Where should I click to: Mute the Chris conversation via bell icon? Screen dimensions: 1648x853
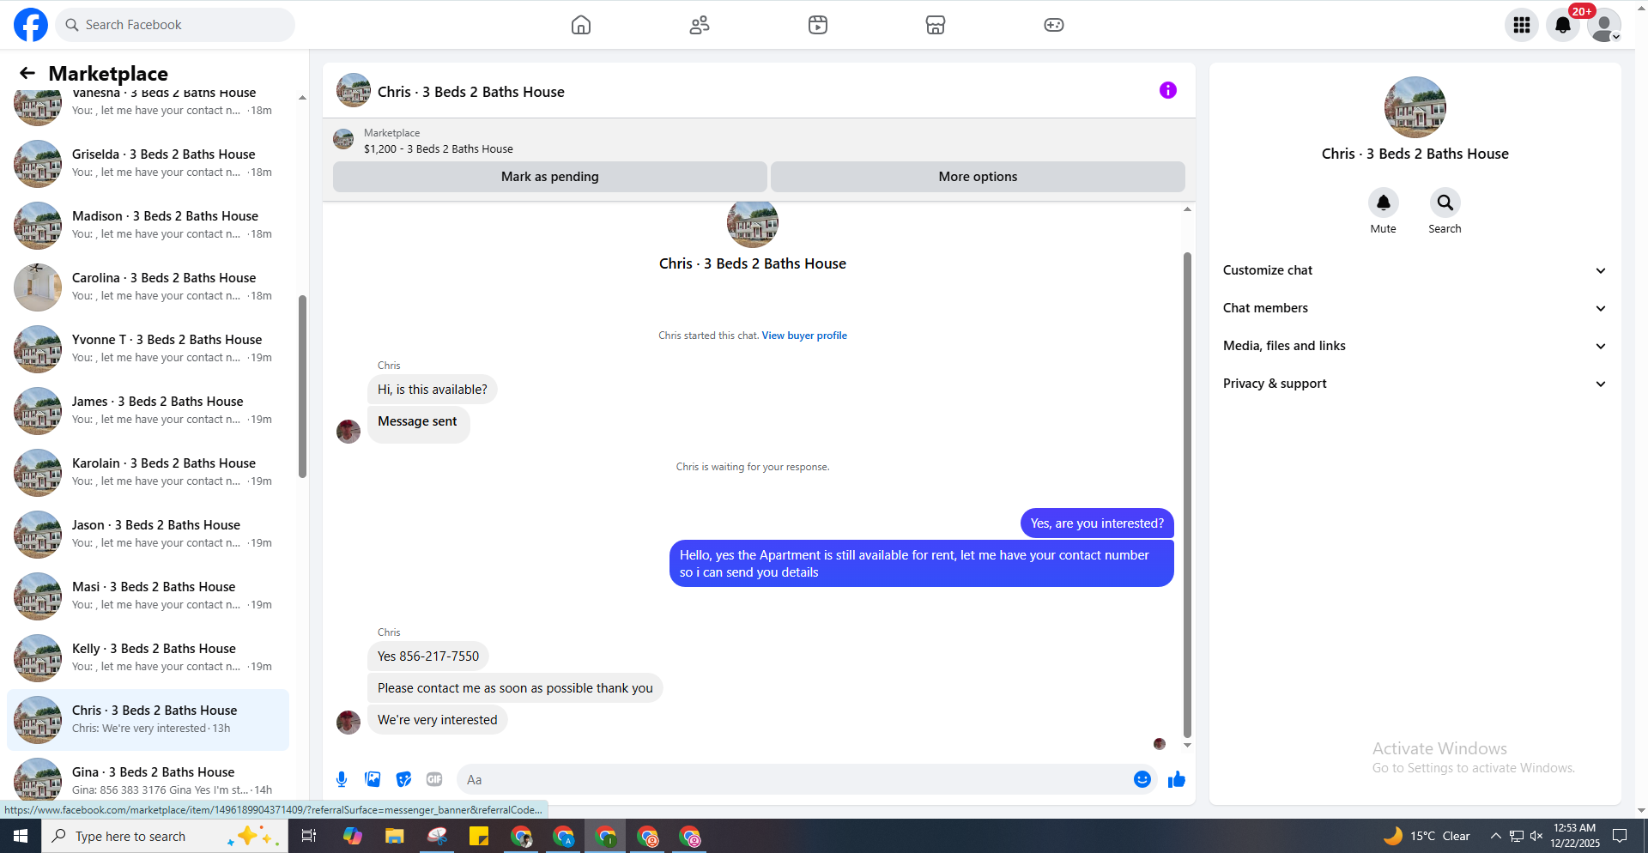[x=1384, y=203]
